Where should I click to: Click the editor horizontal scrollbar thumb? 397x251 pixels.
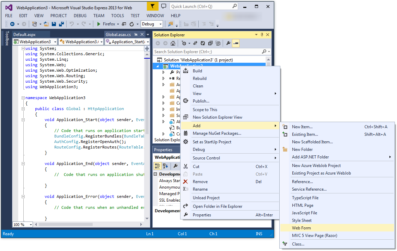pos(66,225)
